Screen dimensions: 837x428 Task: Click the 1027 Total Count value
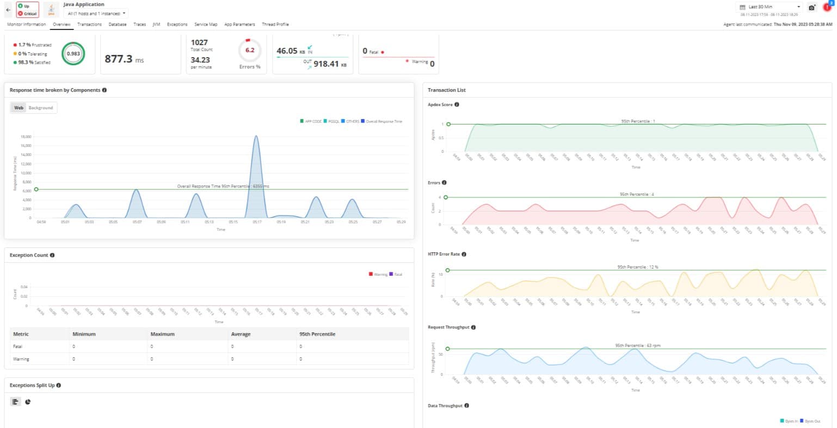(x=199, y=42)
